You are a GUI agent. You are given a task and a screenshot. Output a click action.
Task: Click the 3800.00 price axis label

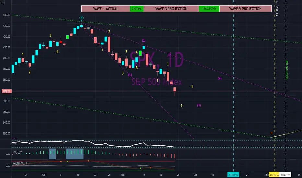pos(6,80)
